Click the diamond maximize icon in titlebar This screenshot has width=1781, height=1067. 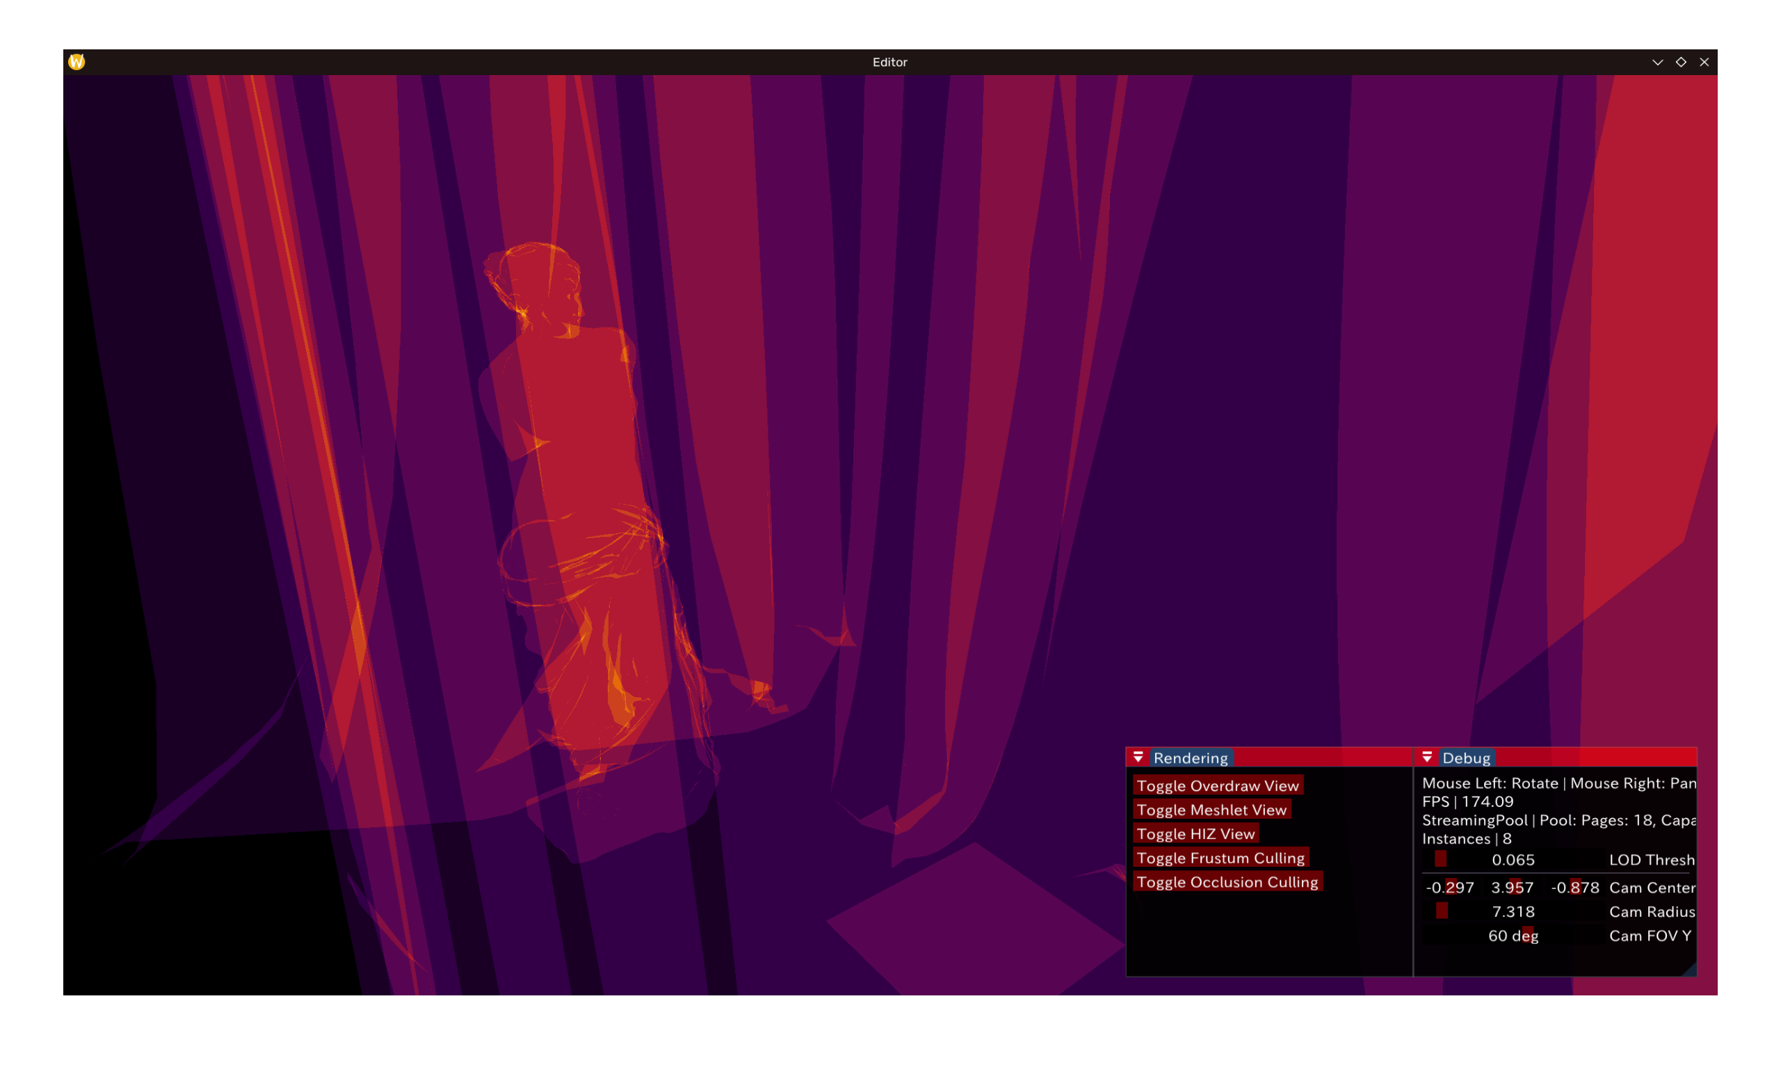(1681, 63)
